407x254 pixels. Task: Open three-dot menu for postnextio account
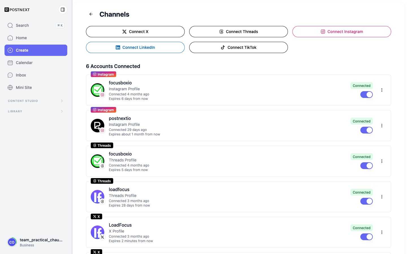click(x=382, y=126)
